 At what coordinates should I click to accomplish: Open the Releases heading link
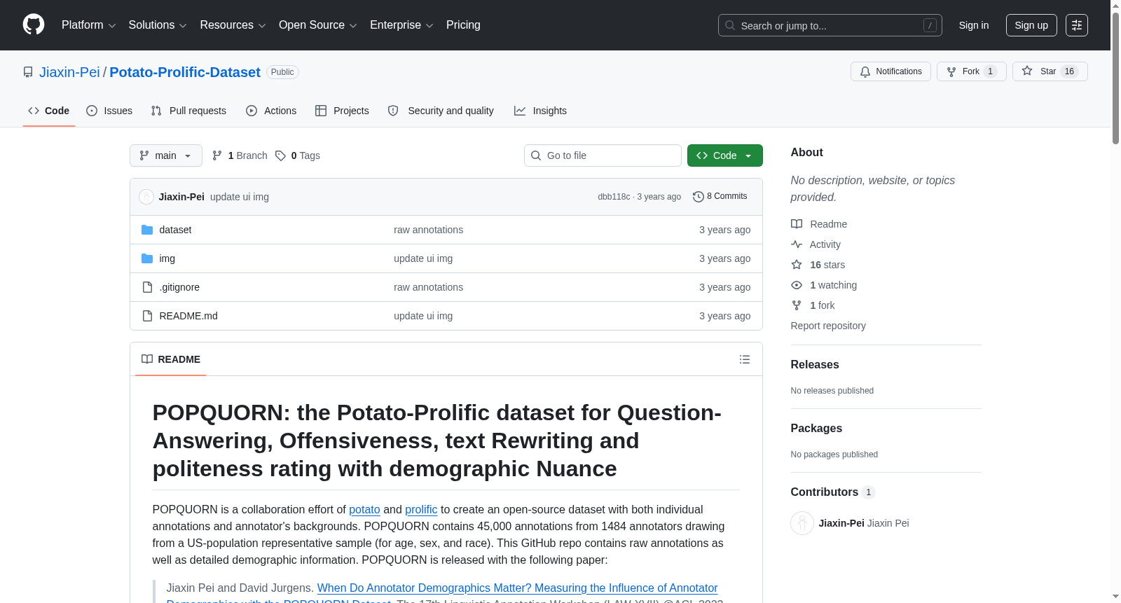pos(815,365)
